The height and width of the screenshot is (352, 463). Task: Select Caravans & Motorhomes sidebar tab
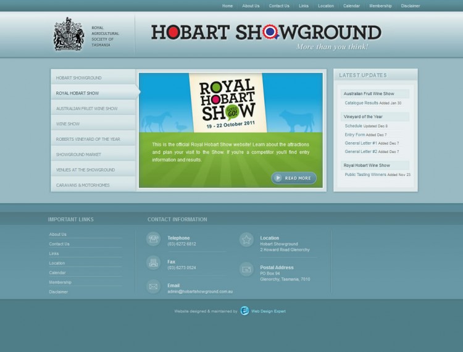[93, 185]
